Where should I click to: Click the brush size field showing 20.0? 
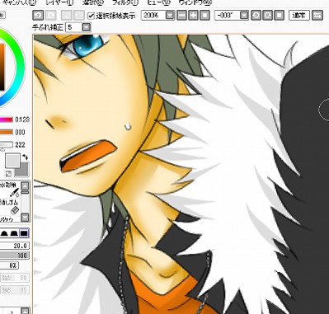click(x=14, y=246)
